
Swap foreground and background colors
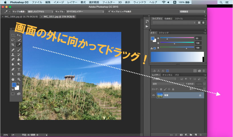(19, 83)
